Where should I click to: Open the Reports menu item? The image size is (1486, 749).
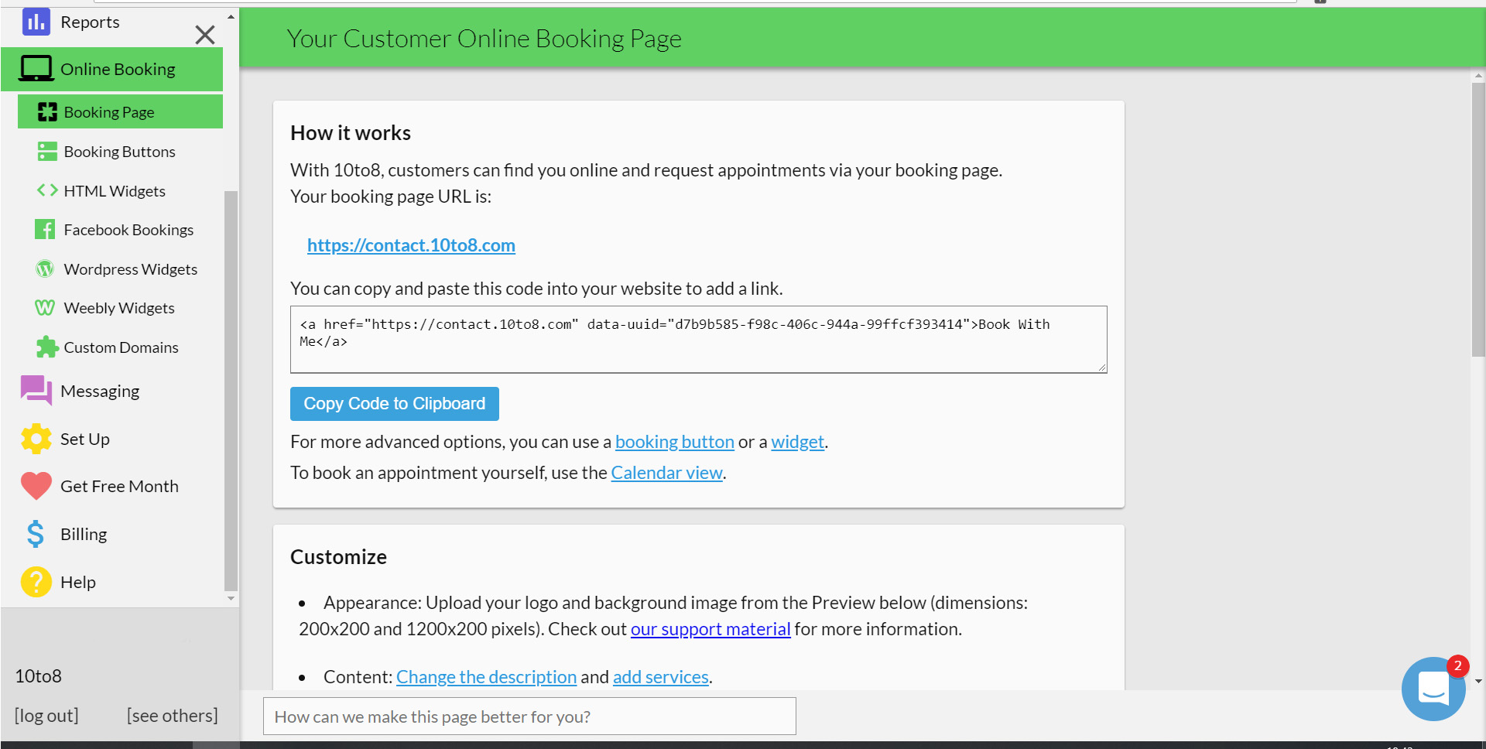click(90, 22)
